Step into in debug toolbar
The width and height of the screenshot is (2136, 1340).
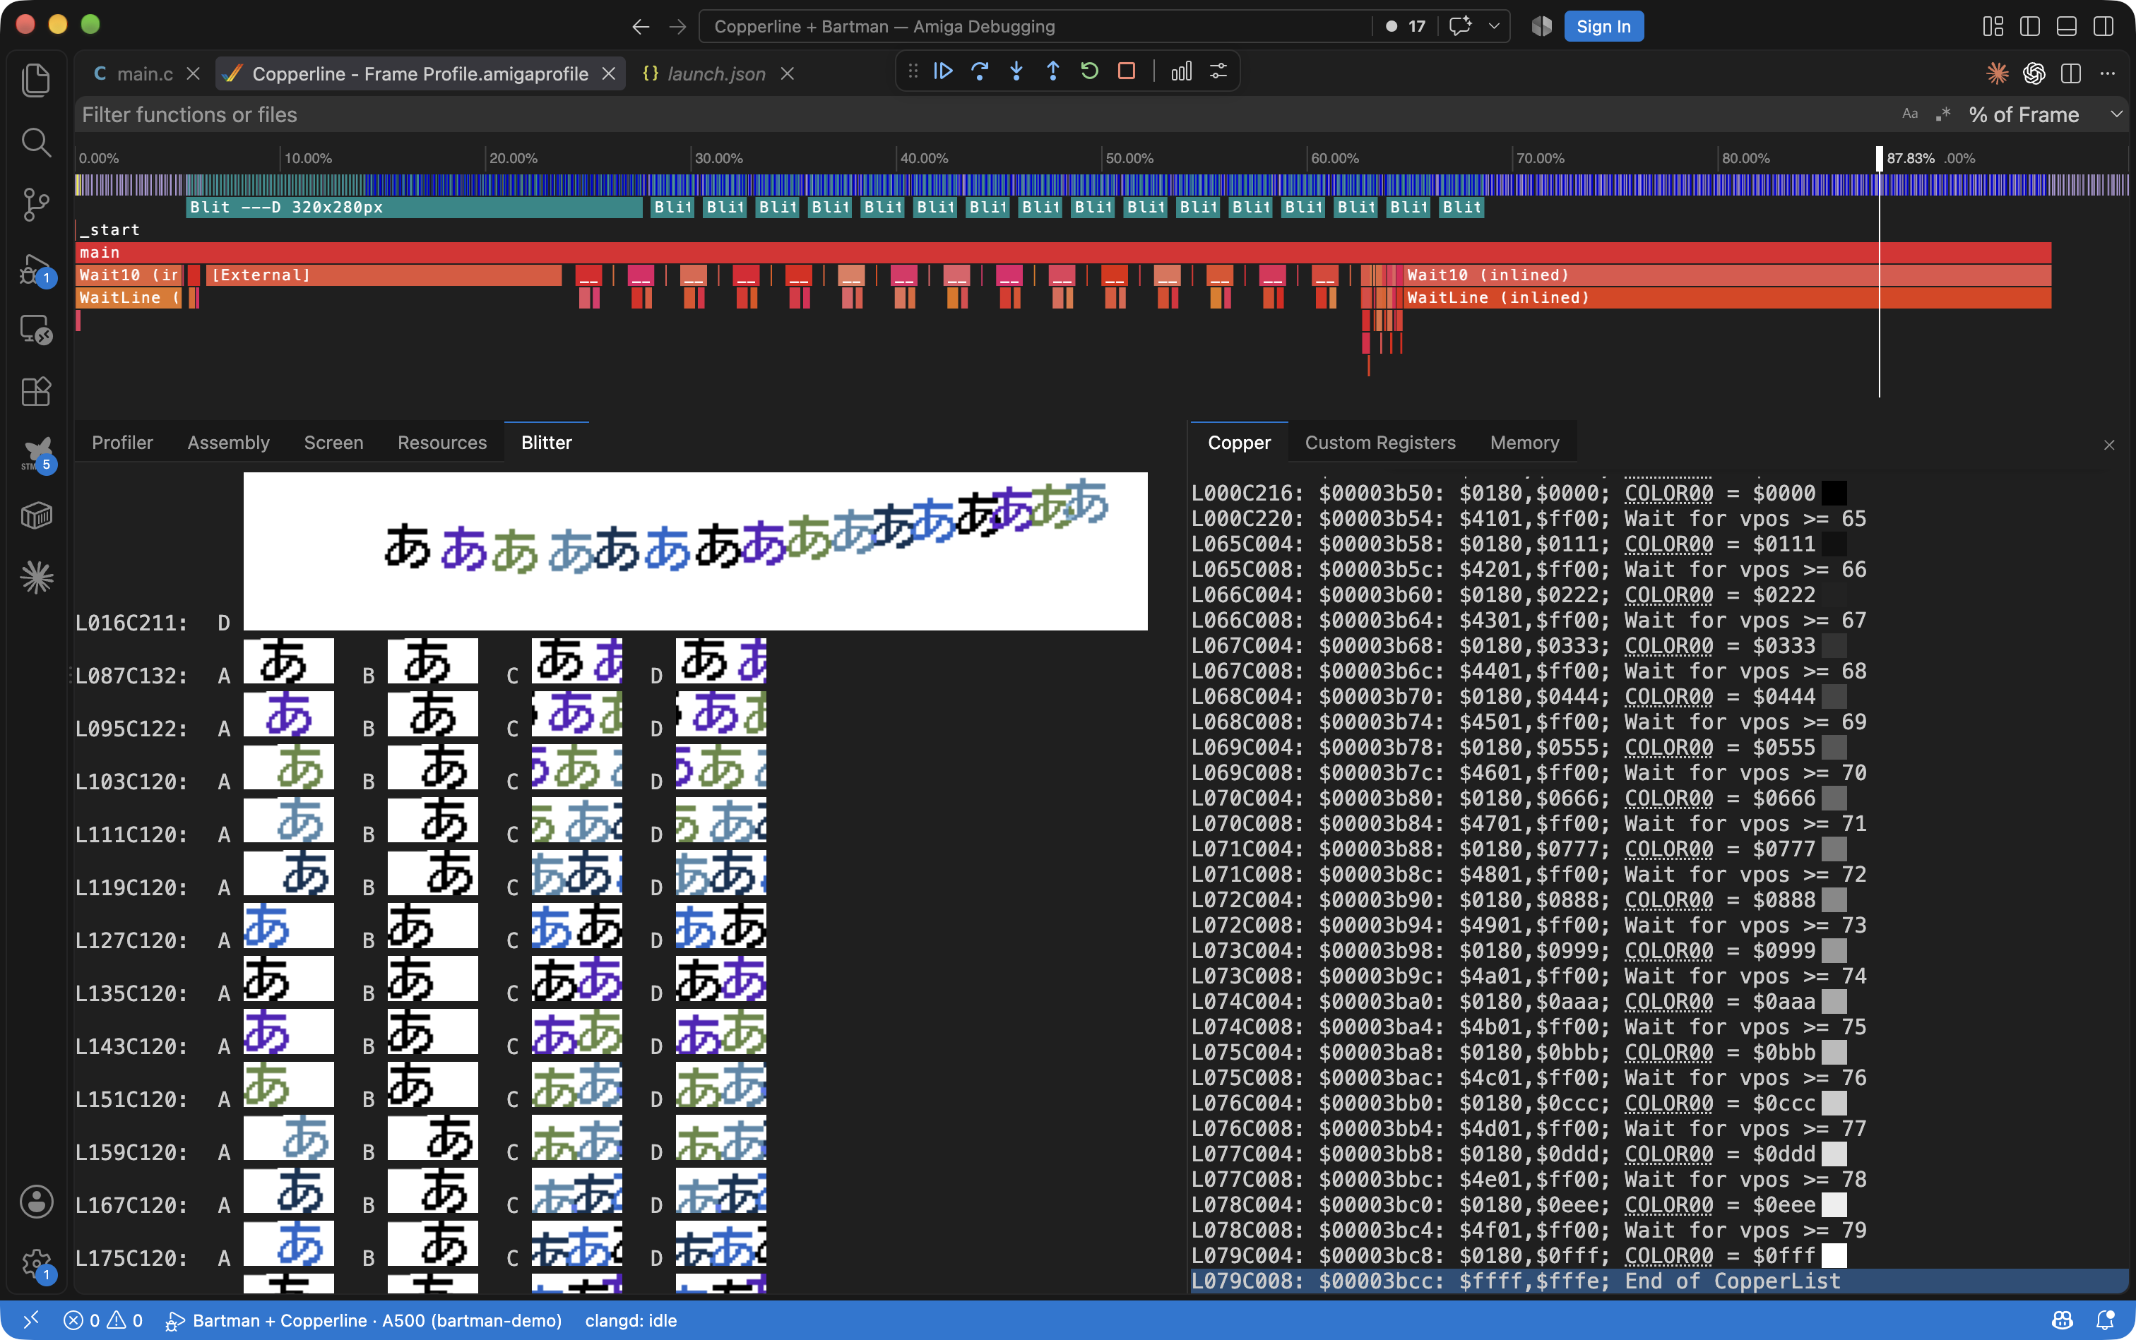1016,72
